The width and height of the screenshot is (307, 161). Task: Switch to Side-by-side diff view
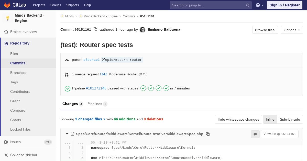[x=290, y=119]
